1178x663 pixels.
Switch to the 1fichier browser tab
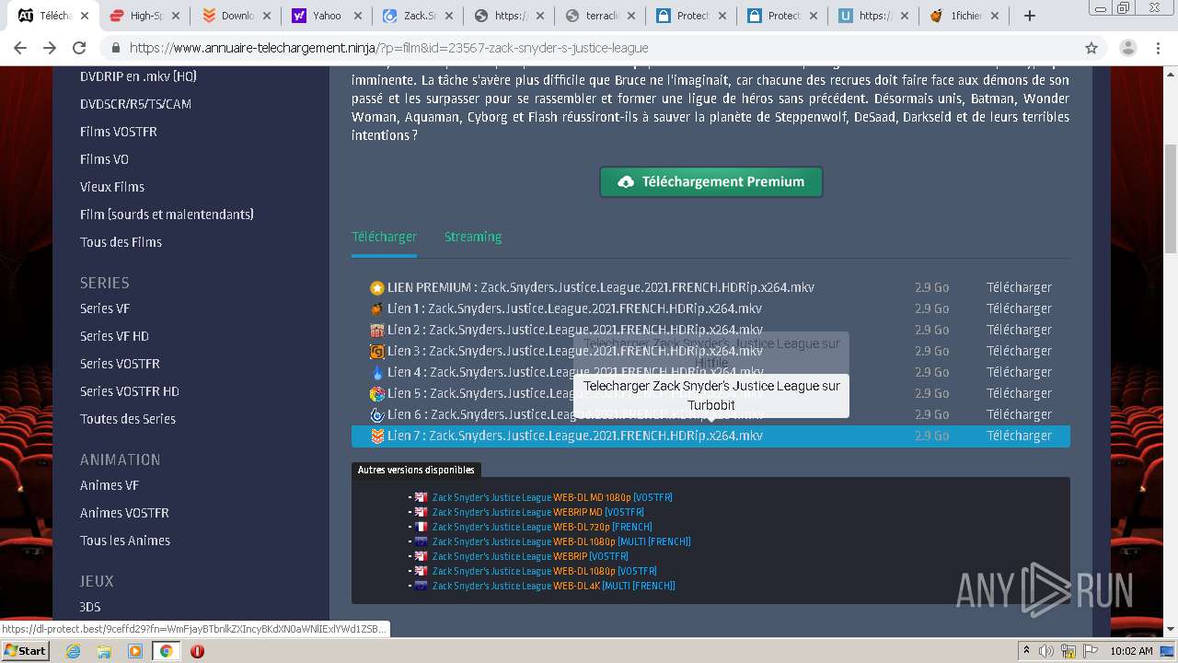click(x=964, y=16)
